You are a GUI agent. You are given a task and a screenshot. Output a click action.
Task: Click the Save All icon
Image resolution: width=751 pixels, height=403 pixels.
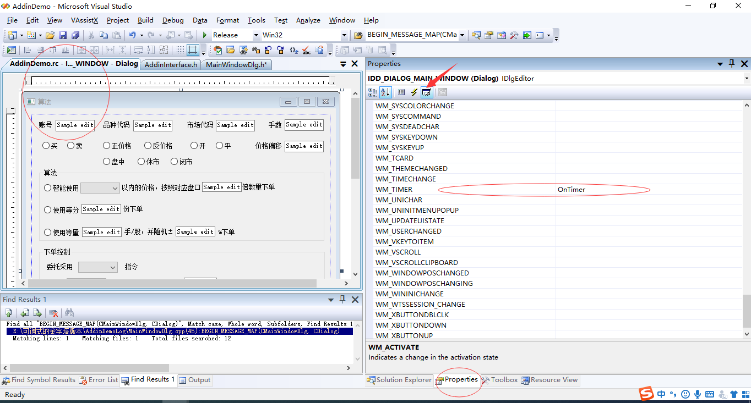coord(75,35)
